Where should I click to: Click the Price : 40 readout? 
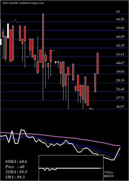point(15,167)
